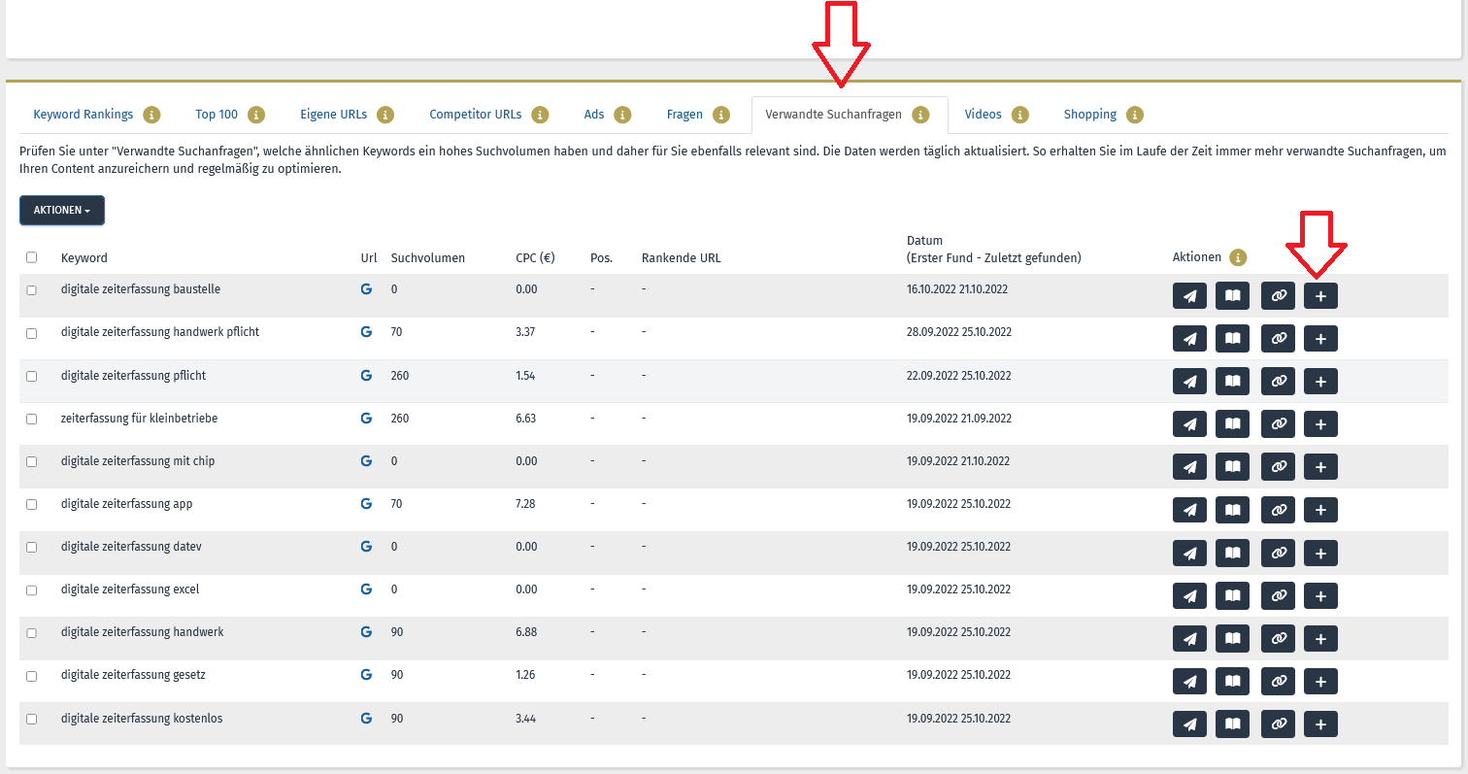
Task: Click the Pos. column header
Action: pos(601,258)
